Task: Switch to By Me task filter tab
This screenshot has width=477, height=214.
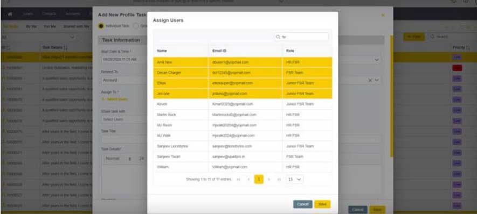Action: [31, 27]
